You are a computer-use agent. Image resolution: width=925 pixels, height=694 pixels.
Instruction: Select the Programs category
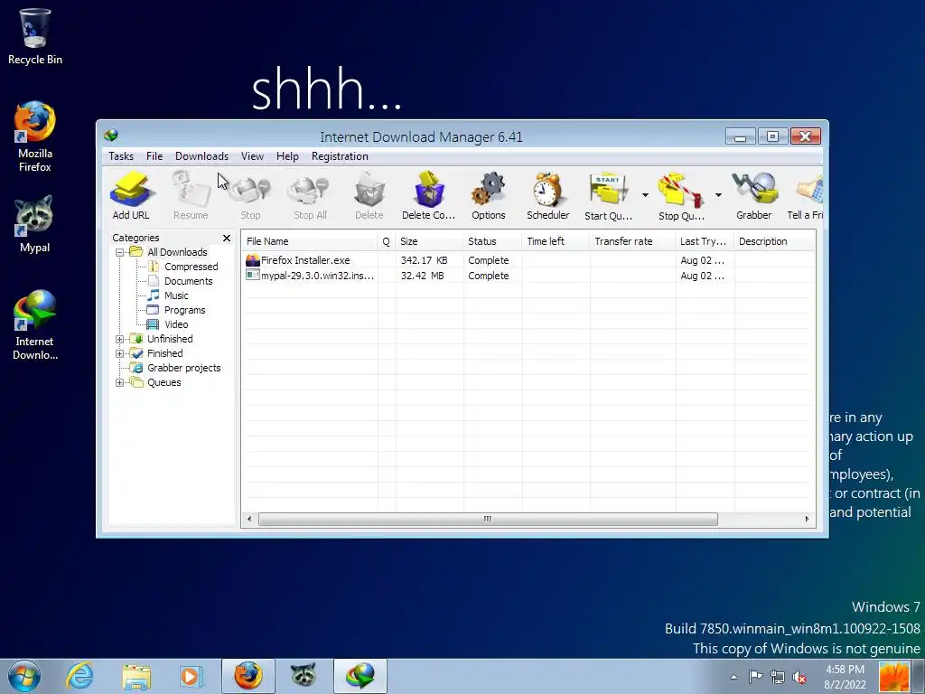point(184,310)
